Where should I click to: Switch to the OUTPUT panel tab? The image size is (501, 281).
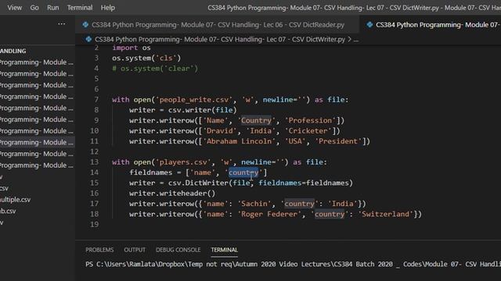coord(135,250)
